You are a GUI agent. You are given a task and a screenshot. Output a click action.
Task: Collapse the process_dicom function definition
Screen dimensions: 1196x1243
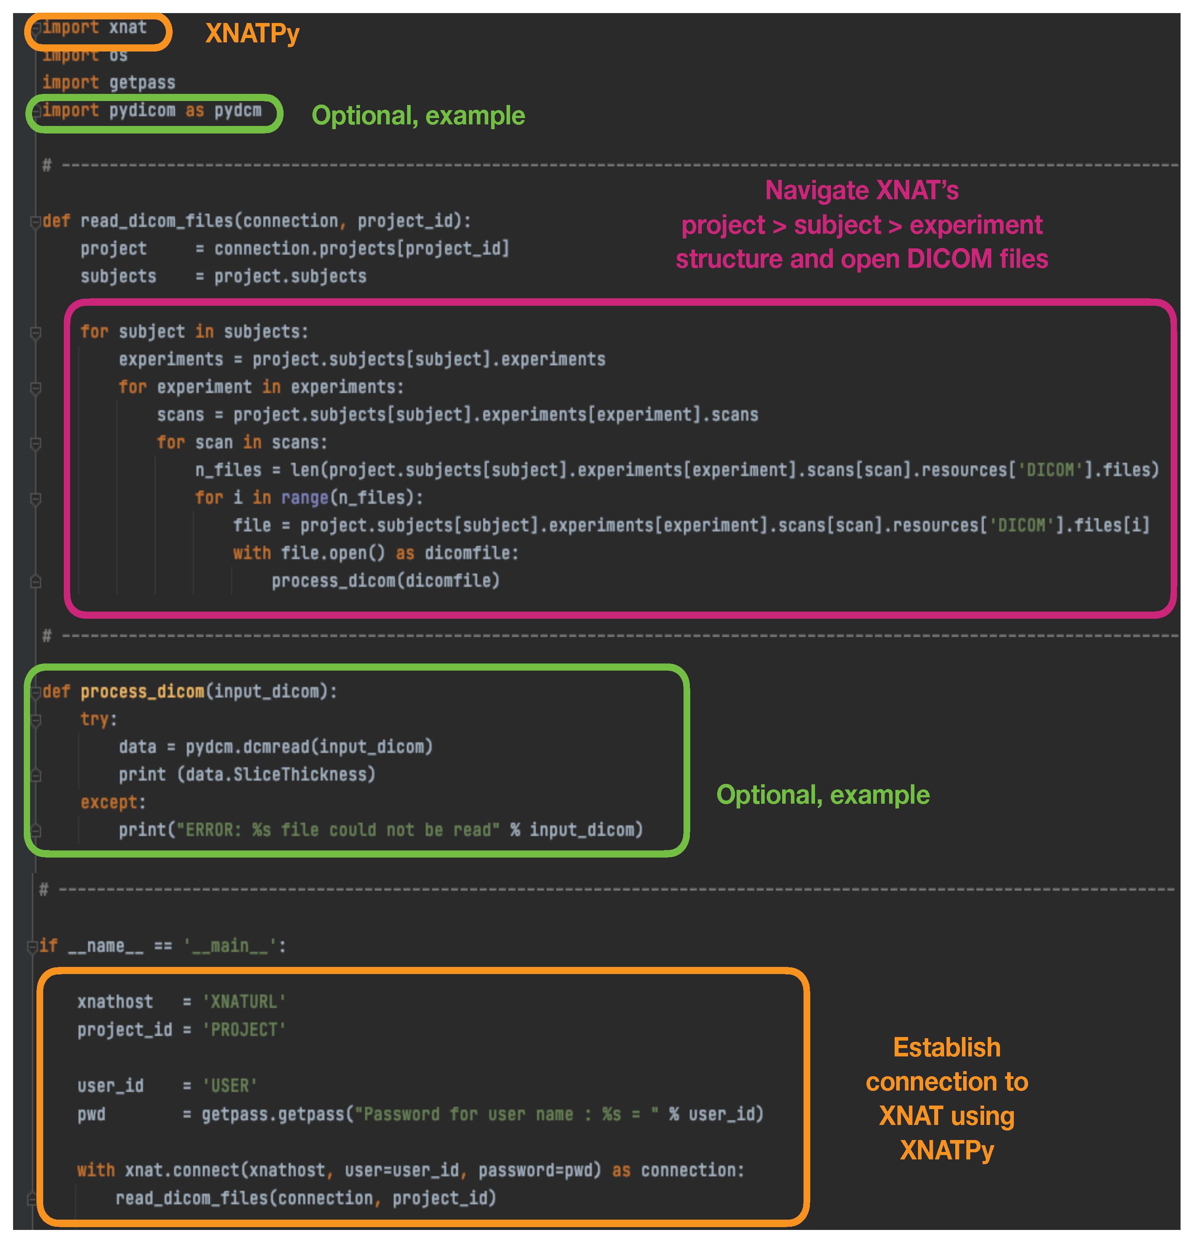point(36,692)
